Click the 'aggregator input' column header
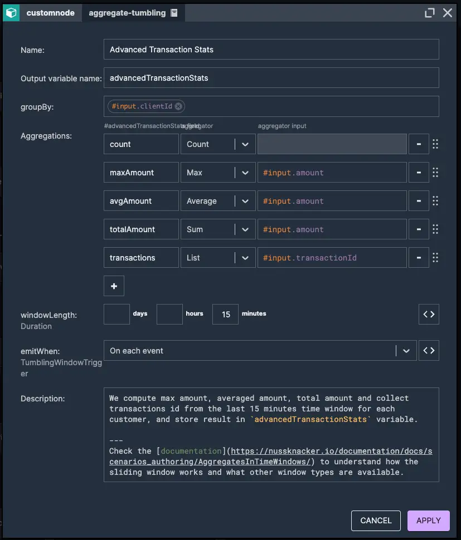This screenshot has height=540, width=461. pos(282,126)
